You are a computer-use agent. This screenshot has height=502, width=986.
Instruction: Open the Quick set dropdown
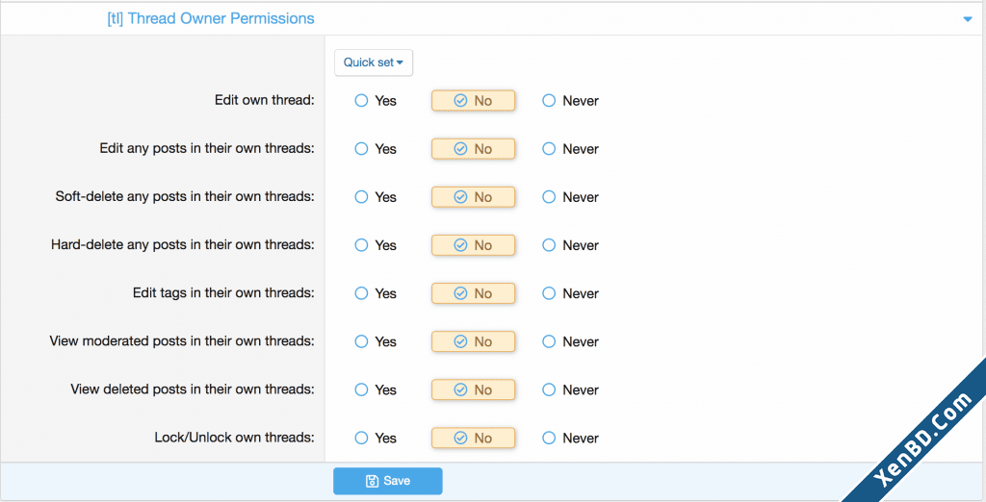374,63
